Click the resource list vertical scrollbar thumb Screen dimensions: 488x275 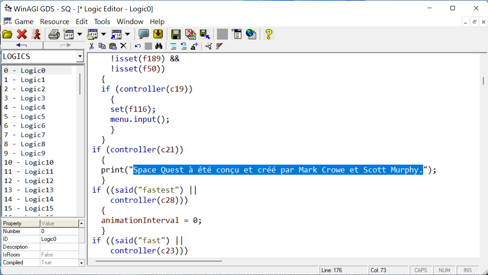click(80, 83)
